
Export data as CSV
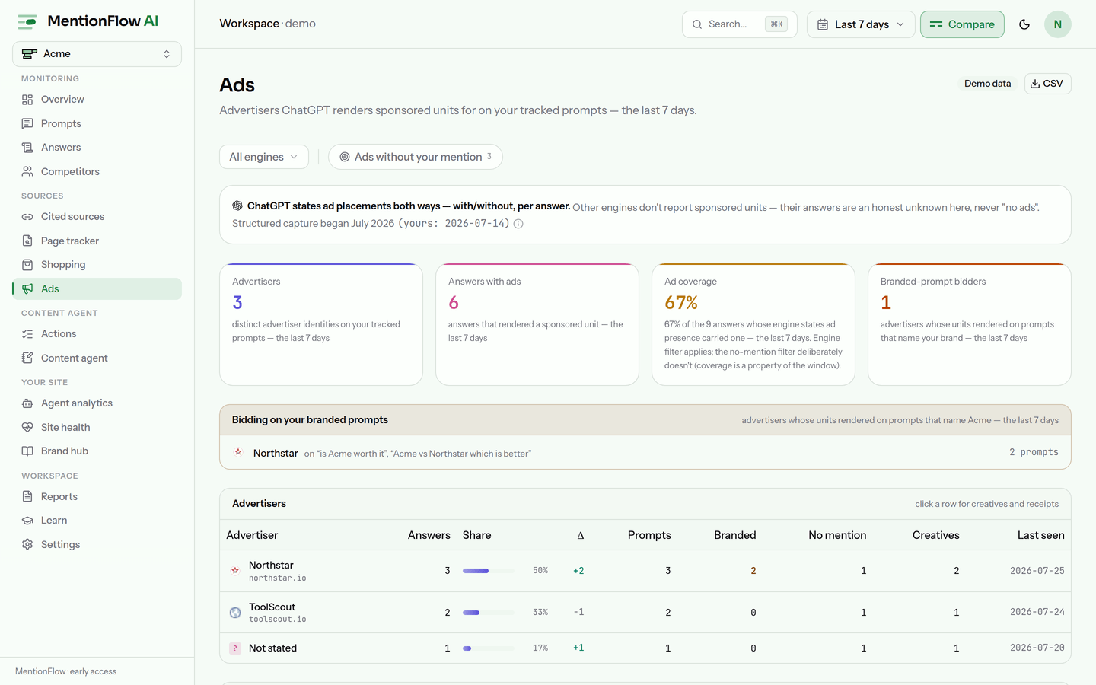point(1047,84)
